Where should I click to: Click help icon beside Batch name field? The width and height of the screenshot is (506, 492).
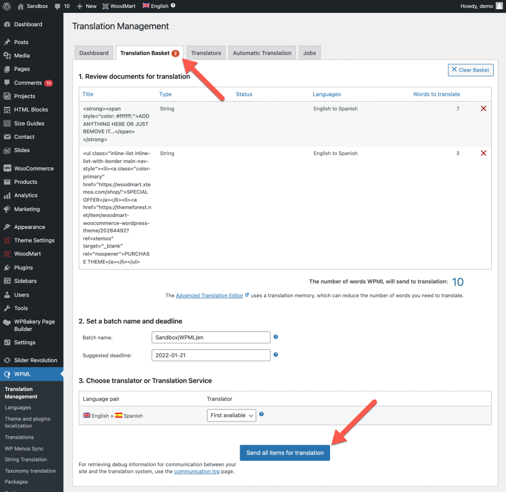pyautogui.click(x=276, y=337)
